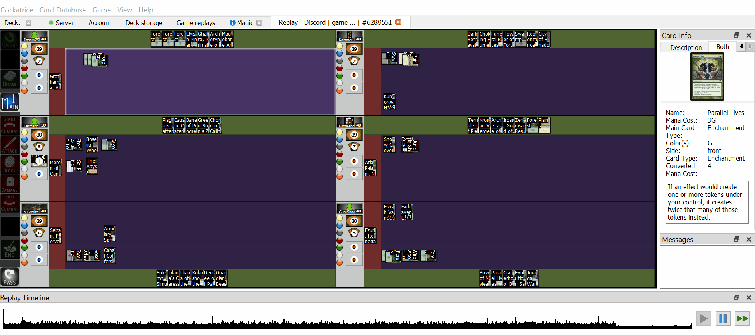Select Grothama commander card
The image size is (755, 335).
click(x=55, y=82)
